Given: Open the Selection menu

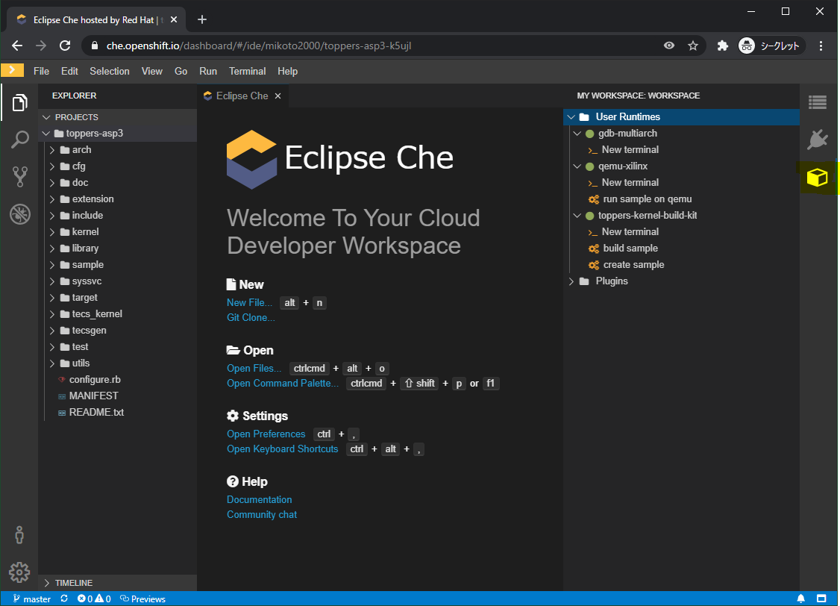Looking at the screenshot, I should point(109,71).
